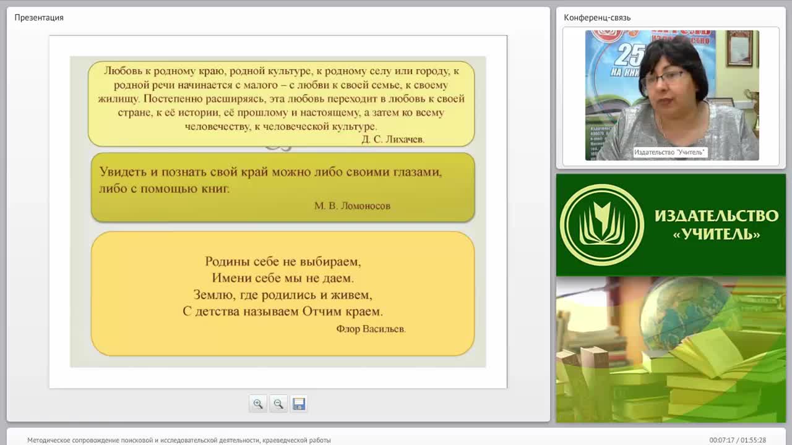
Task: Click the author name Д. С. Лихачев
Action: (393, 139)
